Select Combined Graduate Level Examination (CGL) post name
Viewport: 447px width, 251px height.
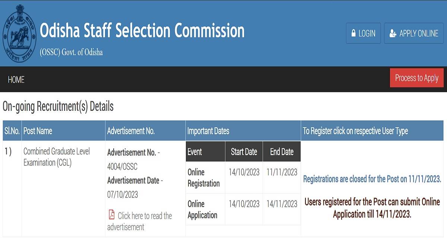pyautogui.click(x=57, y=157)
